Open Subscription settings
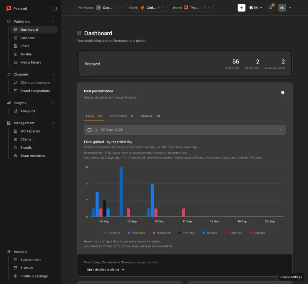308x284 pixels. coord(34,260)
